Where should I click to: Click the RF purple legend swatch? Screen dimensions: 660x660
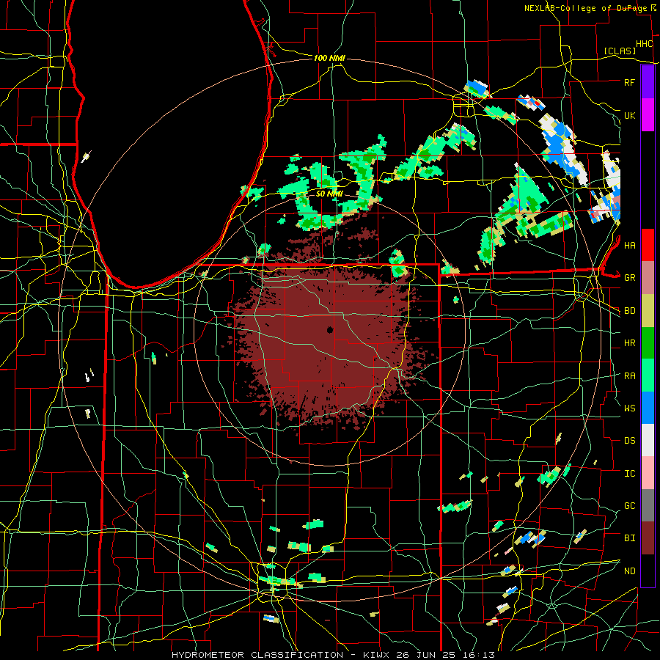tap(648, 82)
